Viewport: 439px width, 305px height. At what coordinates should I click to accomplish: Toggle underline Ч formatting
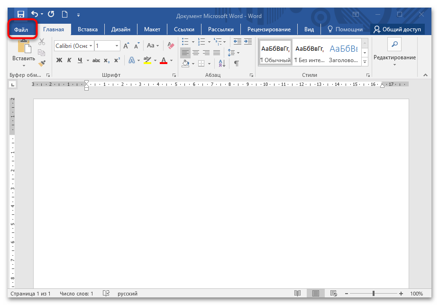coord(80,60)
